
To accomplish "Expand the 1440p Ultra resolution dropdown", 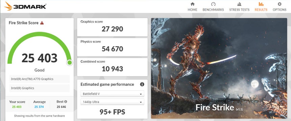I will (x=112, y=102).
